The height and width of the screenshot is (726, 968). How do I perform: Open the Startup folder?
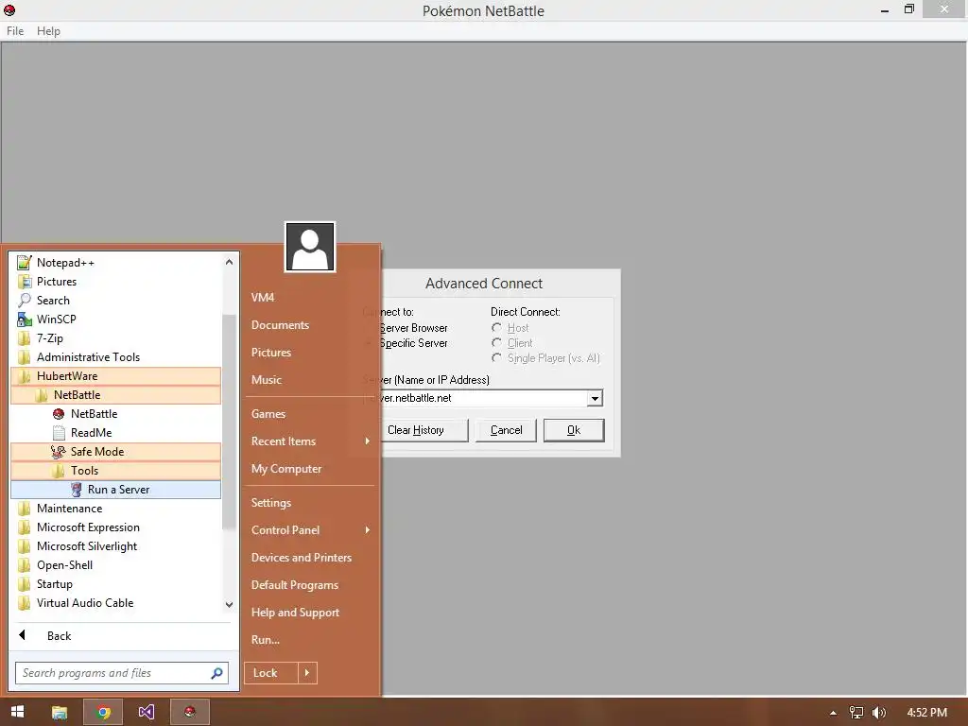115,584
